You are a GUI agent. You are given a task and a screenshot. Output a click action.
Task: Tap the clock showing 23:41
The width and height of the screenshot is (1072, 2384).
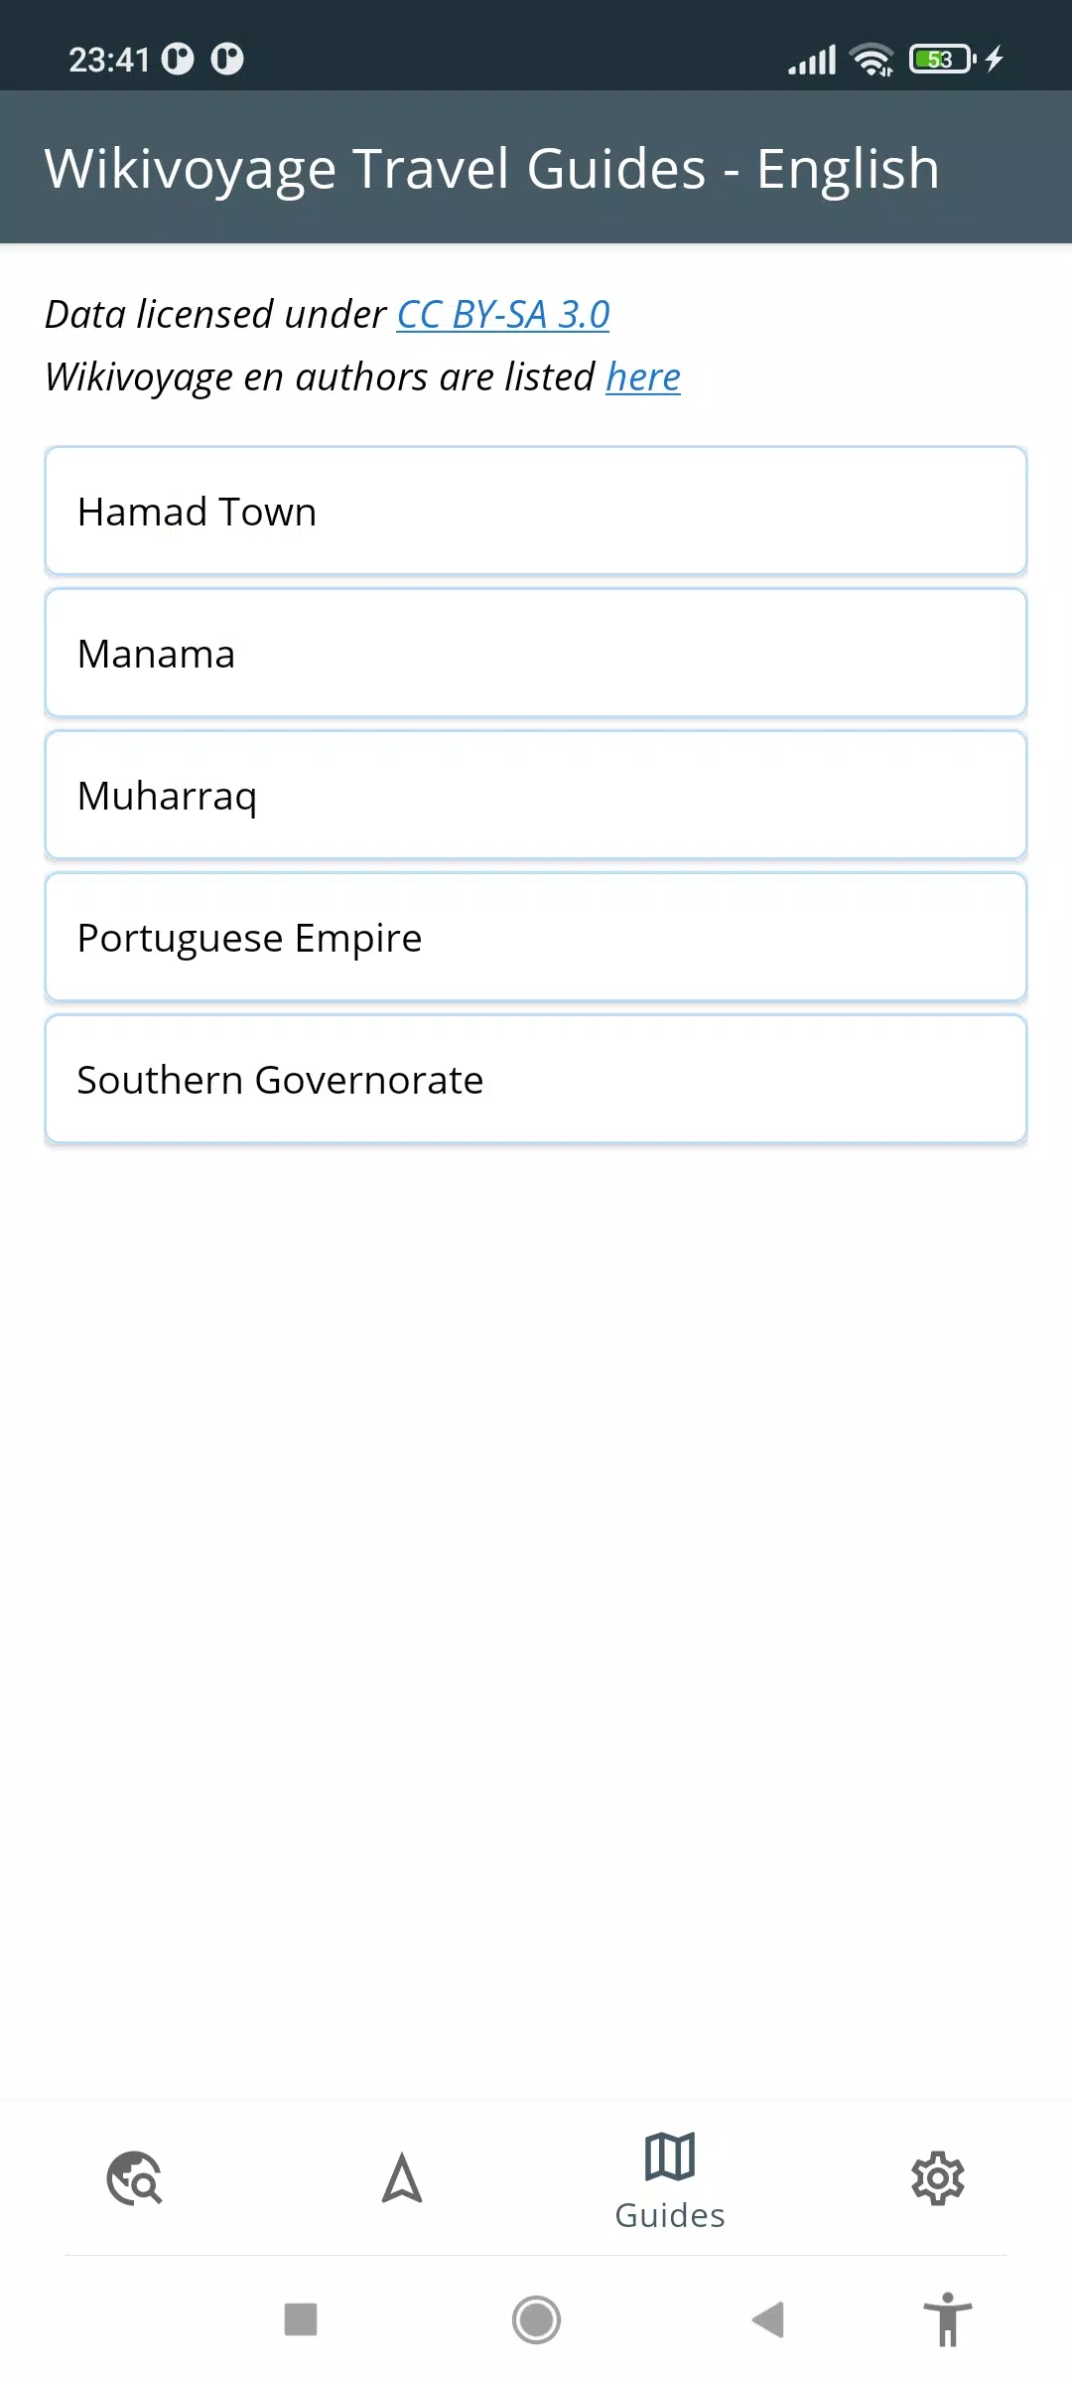(108, 60)
